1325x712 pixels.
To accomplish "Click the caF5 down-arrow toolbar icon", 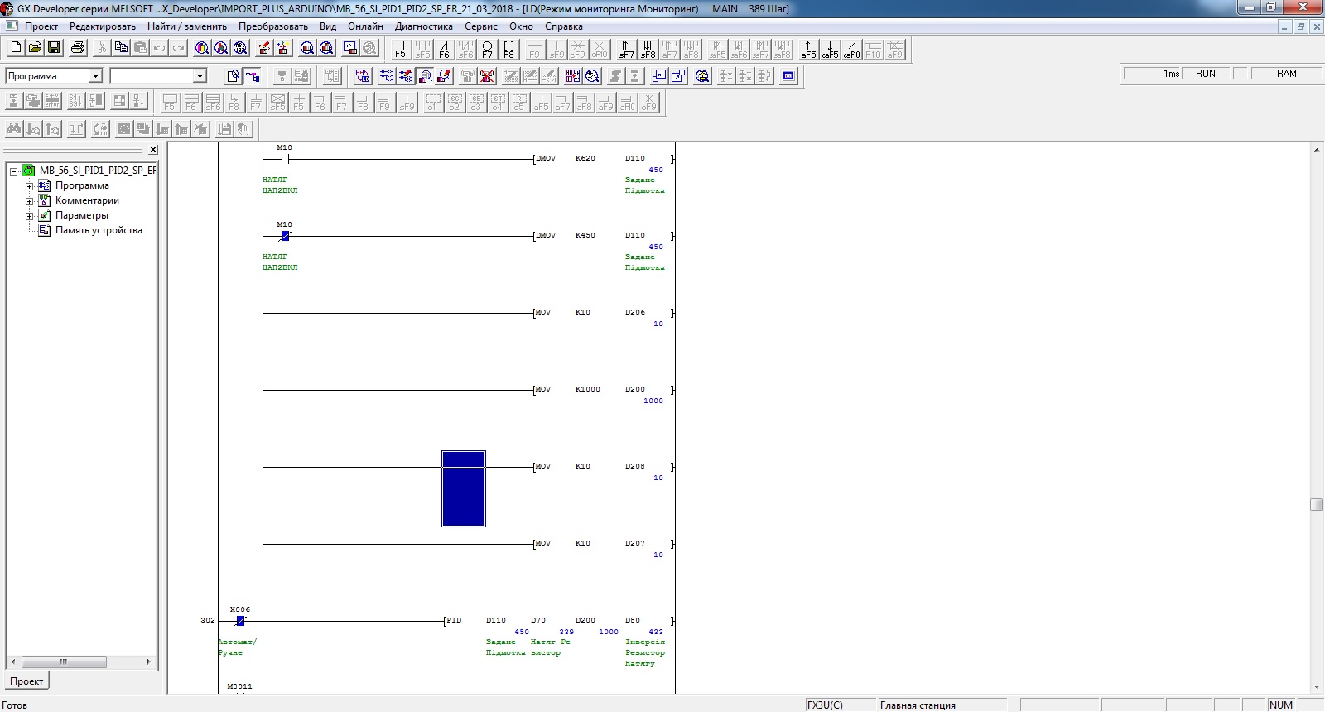I will tap(830, 50).
